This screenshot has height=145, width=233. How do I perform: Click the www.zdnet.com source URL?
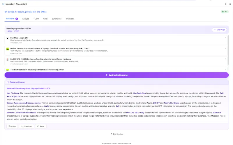coord(16,53)
